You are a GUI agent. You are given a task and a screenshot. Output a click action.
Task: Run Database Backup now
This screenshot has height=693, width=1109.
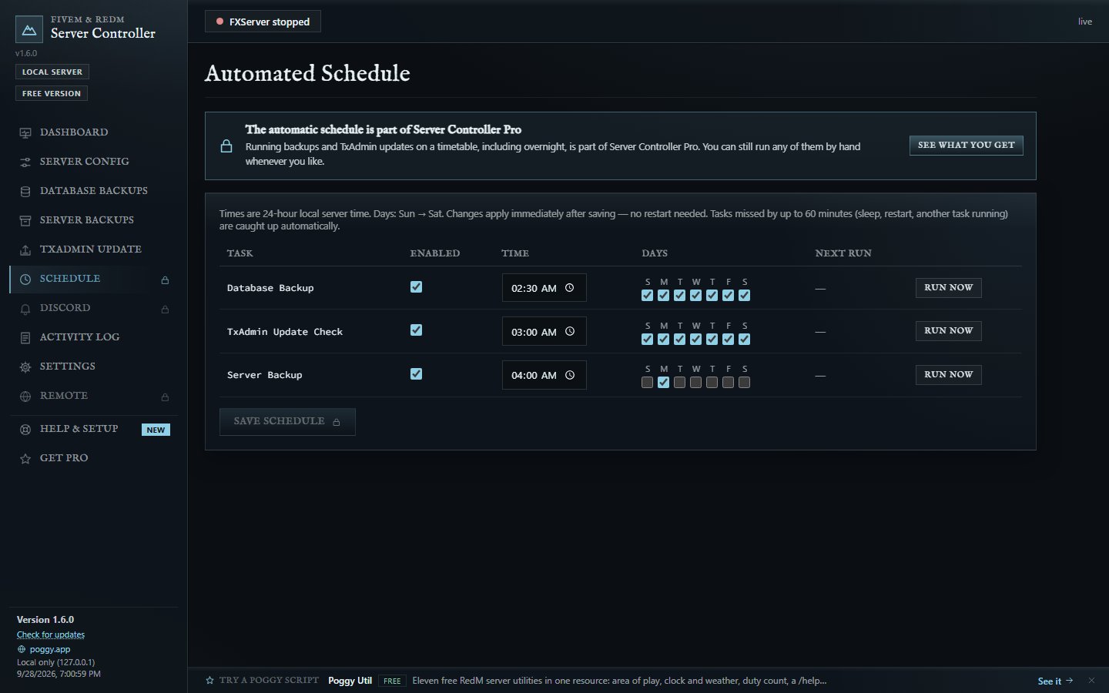948,288
